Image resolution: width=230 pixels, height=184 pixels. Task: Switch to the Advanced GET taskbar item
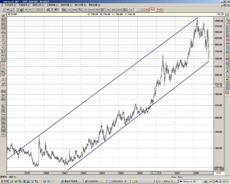coord(190,181)
